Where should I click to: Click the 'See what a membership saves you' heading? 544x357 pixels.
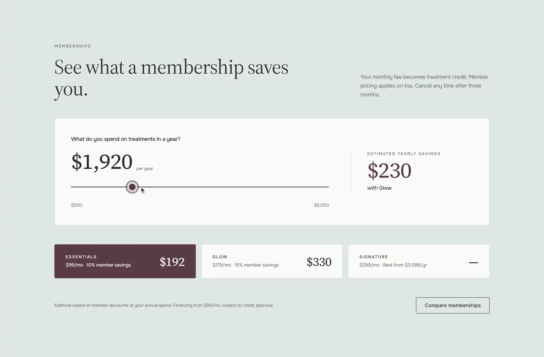tap(171, 78)
